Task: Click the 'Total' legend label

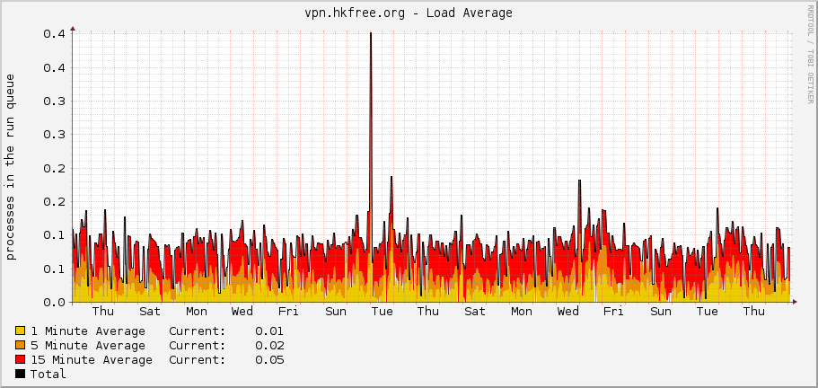Action: 48,374
